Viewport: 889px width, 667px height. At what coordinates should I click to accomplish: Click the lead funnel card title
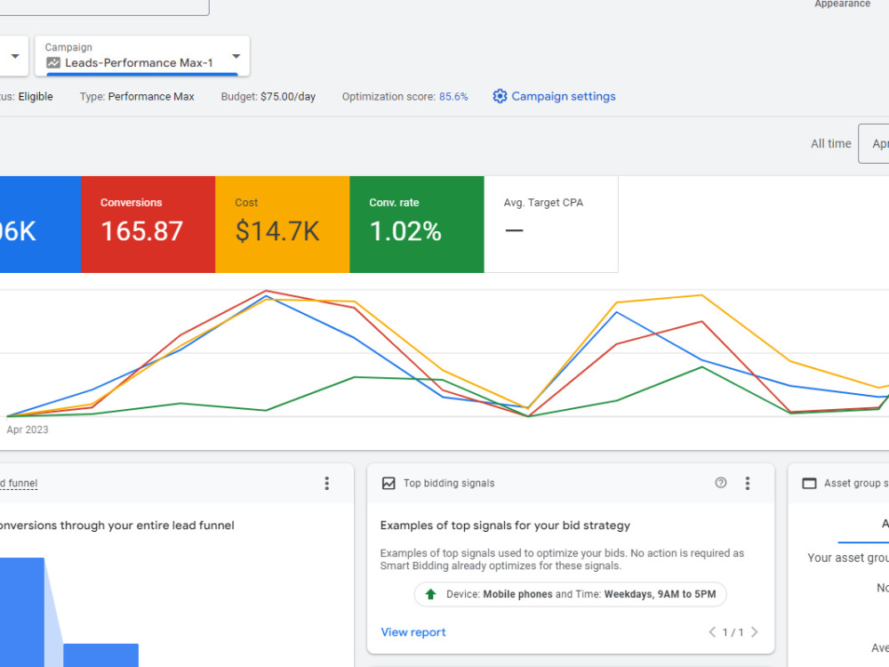point(19,483)
